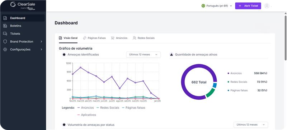The image size is (287, 130).
Task: Expand the Brand Protection submenu chevron
Action: pyautogui.click(x=41, y=41)
